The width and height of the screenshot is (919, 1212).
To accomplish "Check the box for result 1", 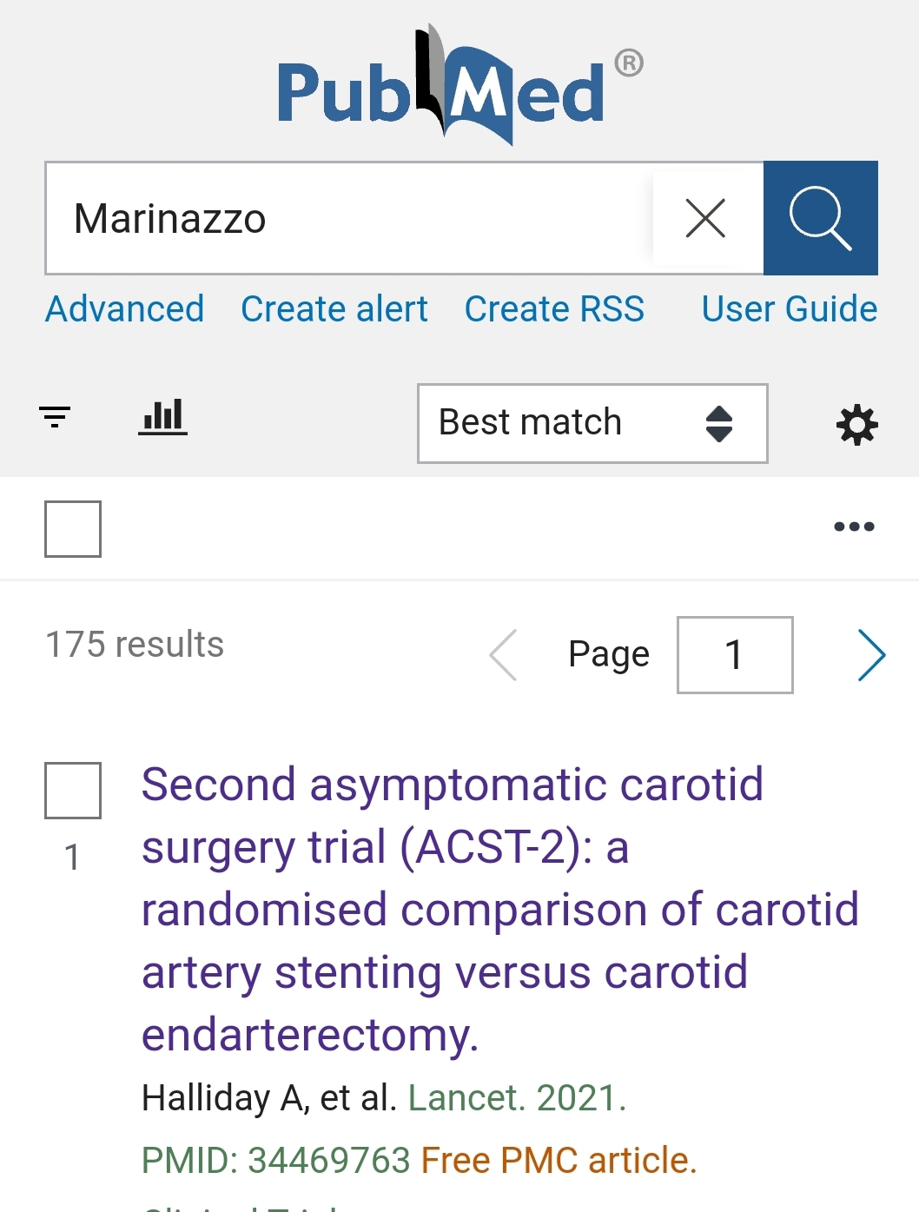I will click(73, 790).
